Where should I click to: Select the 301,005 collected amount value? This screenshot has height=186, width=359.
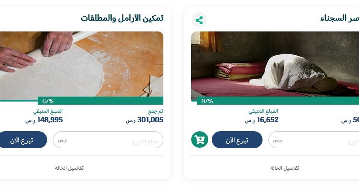[150, 120]
